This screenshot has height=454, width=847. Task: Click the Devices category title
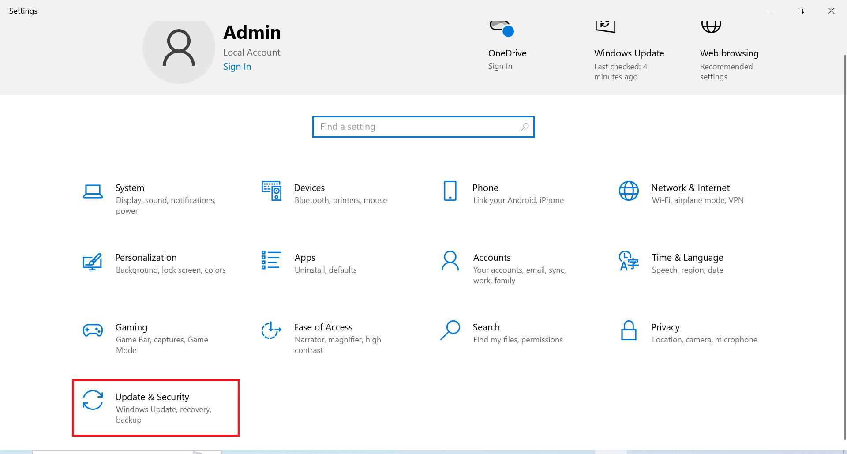(x=309, y=188)
